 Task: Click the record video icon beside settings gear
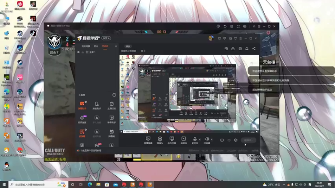tap(222, 140)
